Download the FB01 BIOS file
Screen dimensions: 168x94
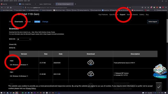[91, 74]
